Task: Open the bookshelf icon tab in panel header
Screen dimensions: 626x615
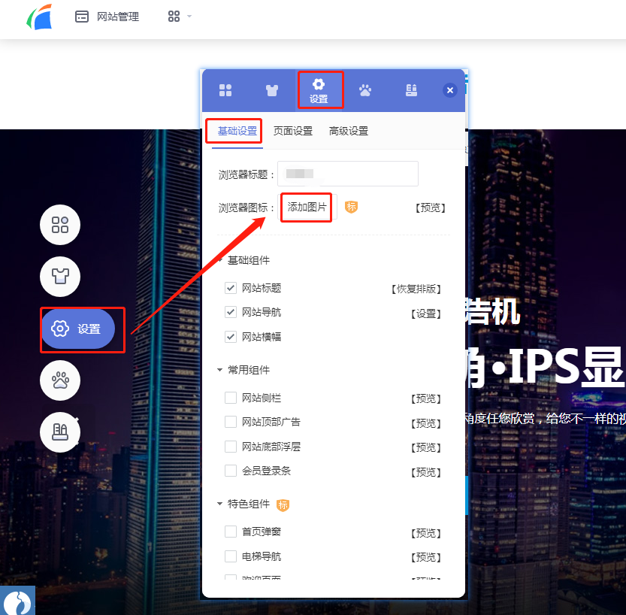Action: click(x=411, y=90)
